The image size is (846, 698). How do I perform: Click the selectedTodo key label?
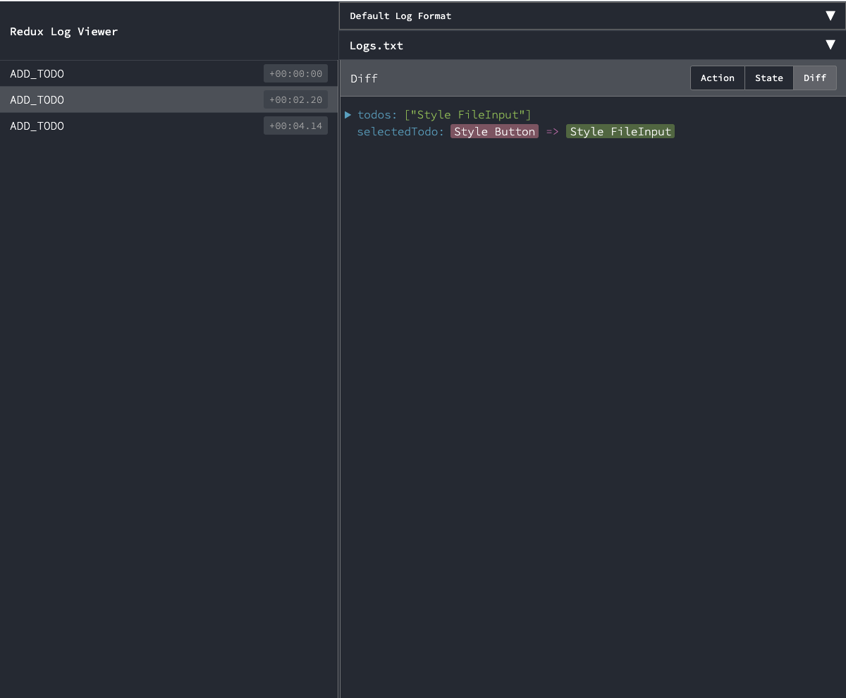(x=400, y=132)
